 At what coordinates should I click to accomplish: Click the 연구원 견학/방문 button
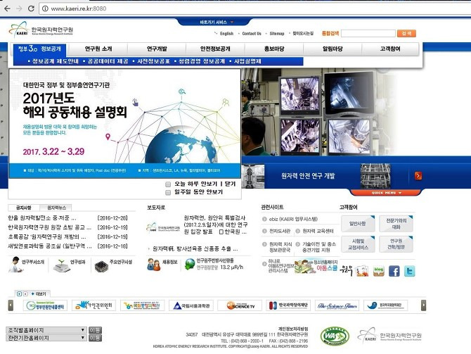coord(396,244)
